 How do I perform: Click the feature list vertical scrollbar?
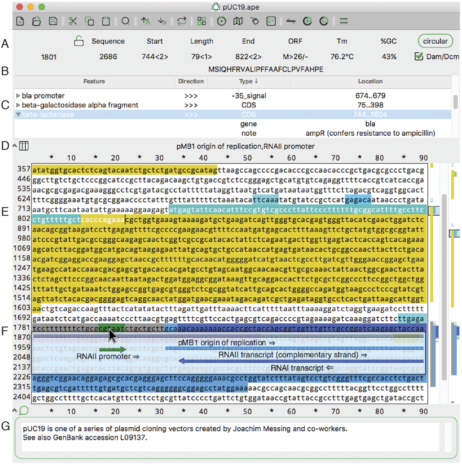[x=455, y=102]
